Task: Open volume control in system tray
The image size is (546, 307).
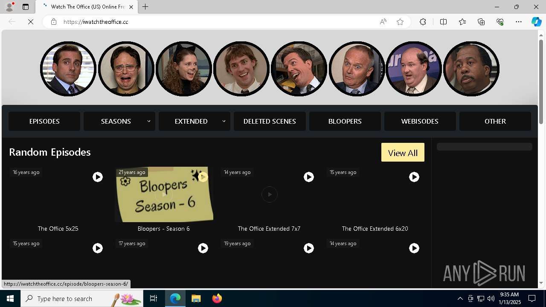Action: click(x=491, y=298)
